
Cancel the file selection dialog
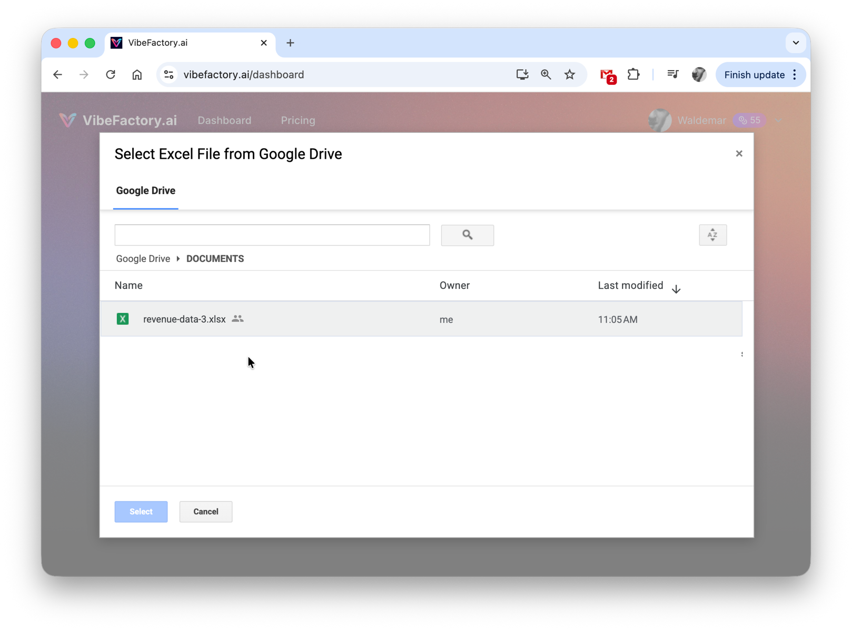(x=205, y=511)
